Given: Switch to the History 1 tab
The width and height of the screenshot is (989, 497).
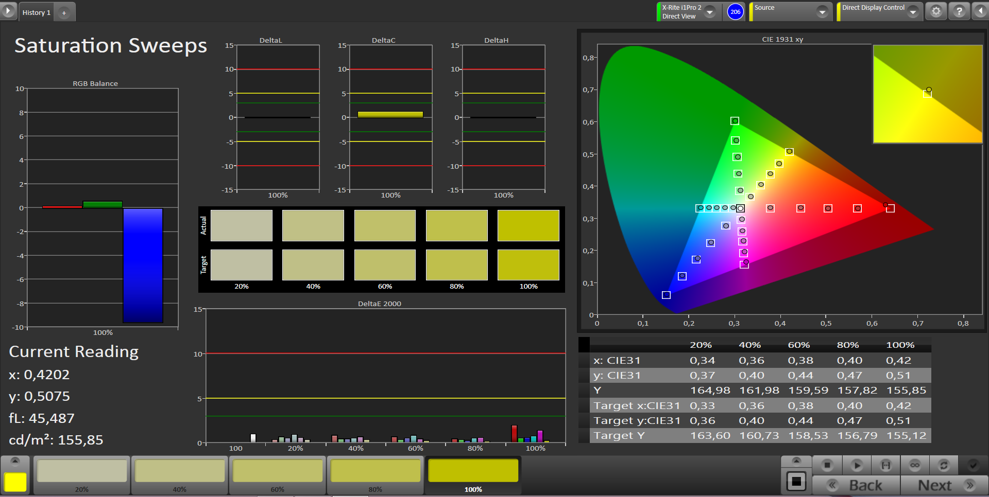Looking at the screenshot, I should click(36, 12).
